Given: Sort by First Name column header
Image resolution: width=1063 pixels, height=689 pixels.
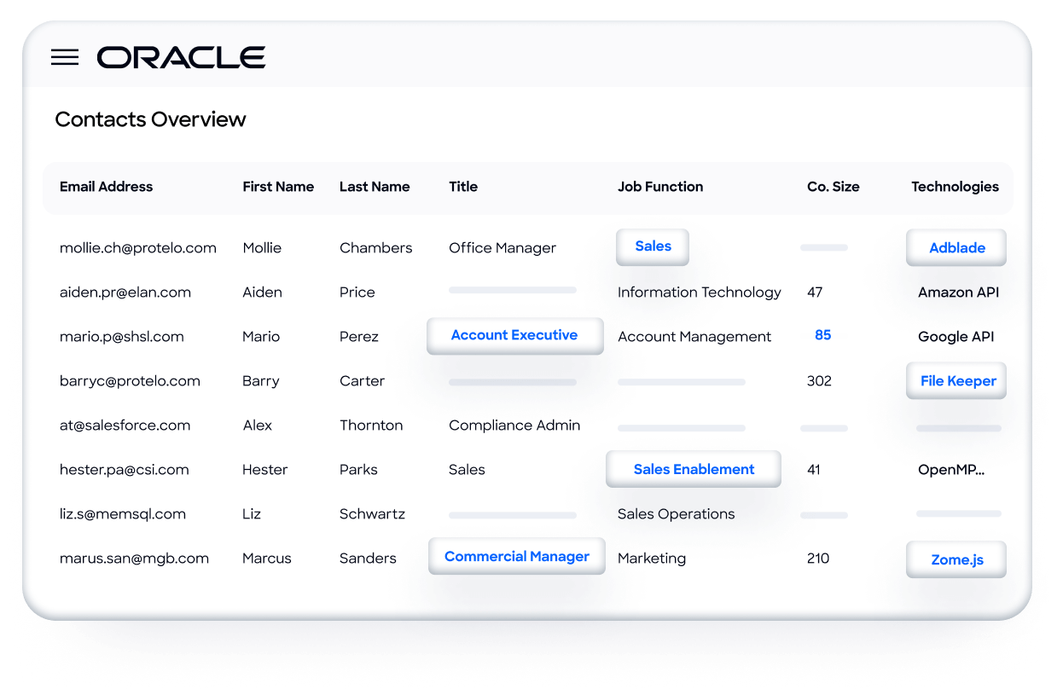Looking at the screenshot, I should (x=278, y=187).
